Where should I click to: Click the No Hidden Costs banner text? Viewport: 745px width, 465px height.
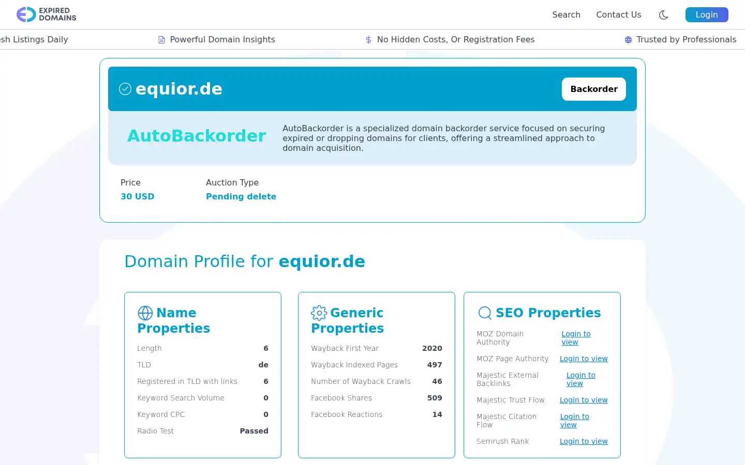pyautogui.click(x=456, y=40)
